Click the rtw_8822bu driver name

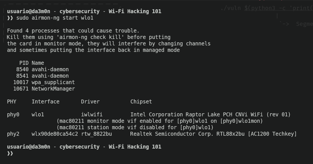tap(96, 134)
